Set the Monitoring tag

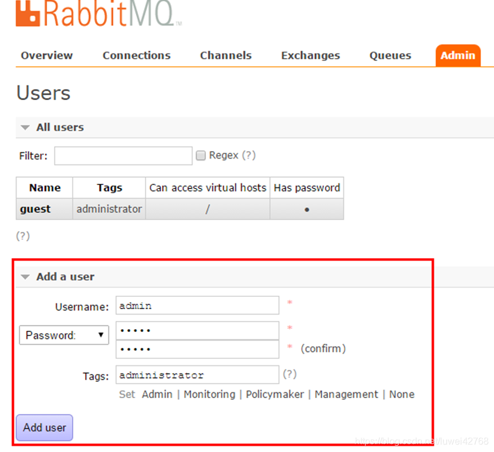[x=209, y=394]
